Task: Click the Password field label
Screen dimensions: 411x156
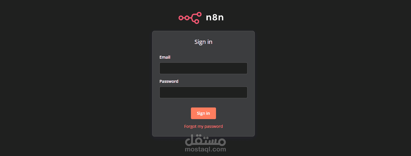Action: tap(169, 81)
